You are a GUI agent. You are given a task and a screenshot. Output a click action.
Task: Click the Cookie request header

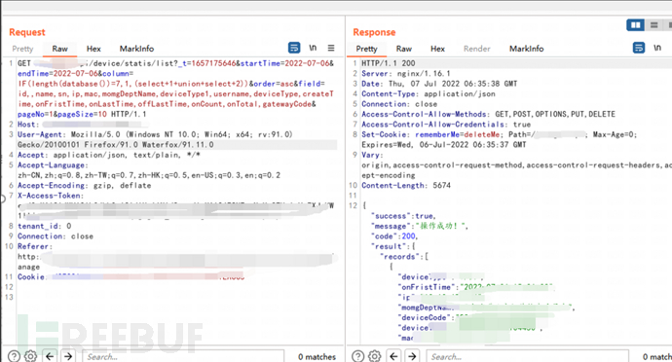[x=31, y=277]
